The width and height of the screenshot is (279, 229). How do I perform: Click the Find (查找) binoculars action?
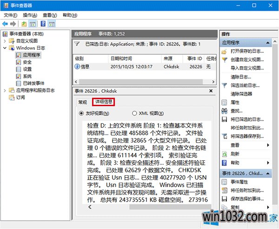237,111
